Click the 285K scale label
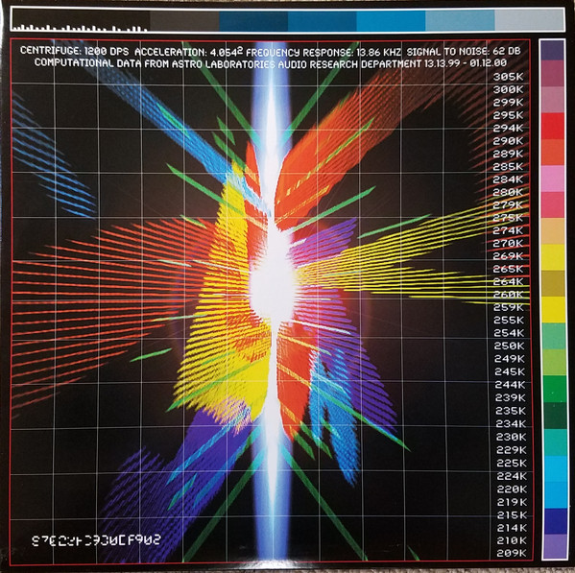 tap(508, 166)
